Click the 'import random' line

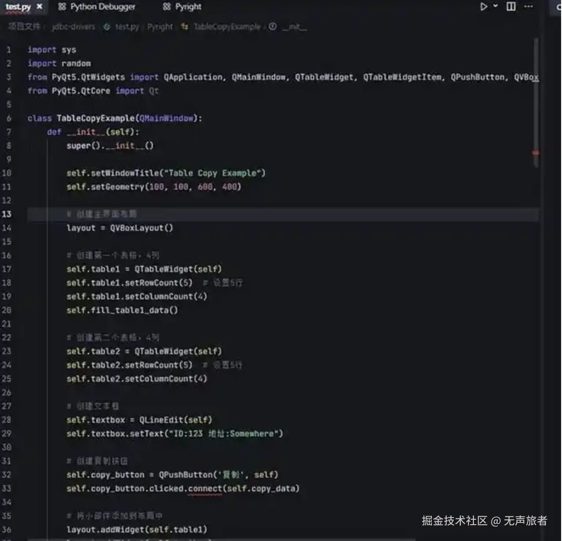[59, 63]
